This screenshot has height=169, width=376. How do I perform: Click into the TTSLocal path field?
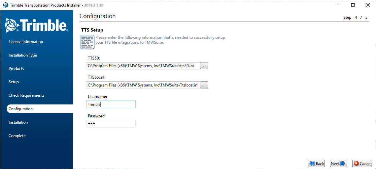143,85
